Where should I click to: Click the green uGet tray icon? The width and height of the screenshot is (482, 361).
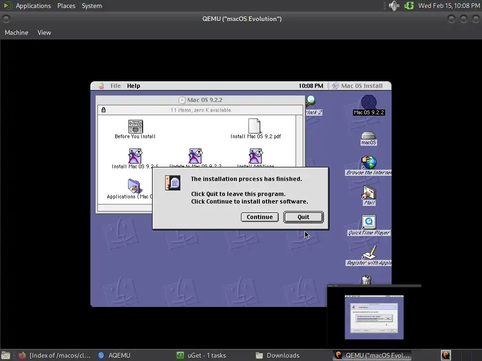tap(409, 6)
